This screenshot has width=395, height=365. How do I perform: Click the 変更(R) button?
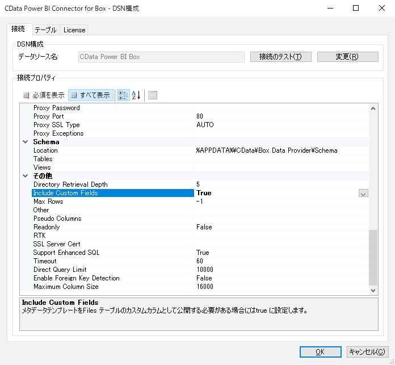348,57
